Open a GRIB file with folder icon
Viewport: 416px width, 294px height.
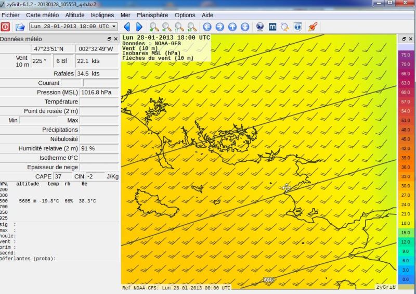pyautogui.click(x=20, y=27)
